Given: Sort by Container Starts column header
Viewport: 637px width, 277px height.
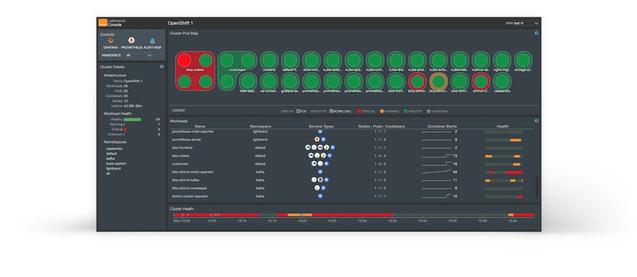Looking at the screenshot, I should [442, 126].
